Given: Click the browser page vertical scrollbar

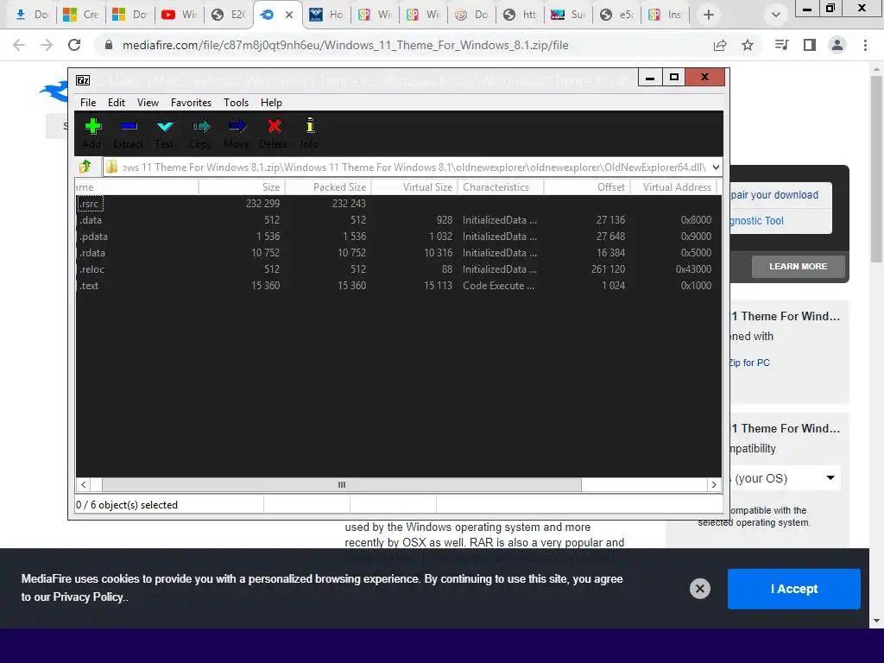Looking at the screenshot, I should tap(876, 168).
